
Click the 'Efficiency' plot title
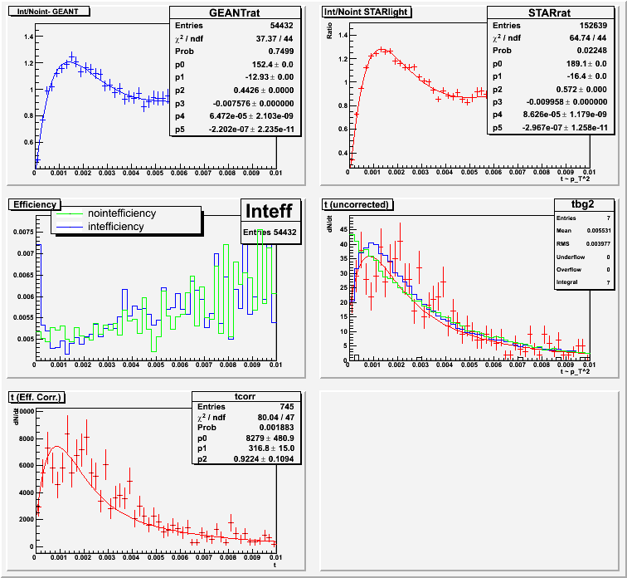34,204
